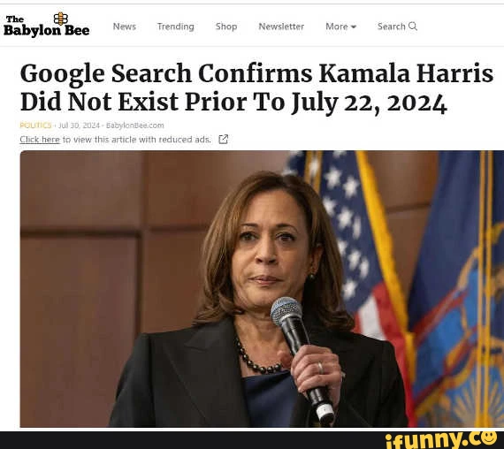Click the external link arrow icon

224,139
